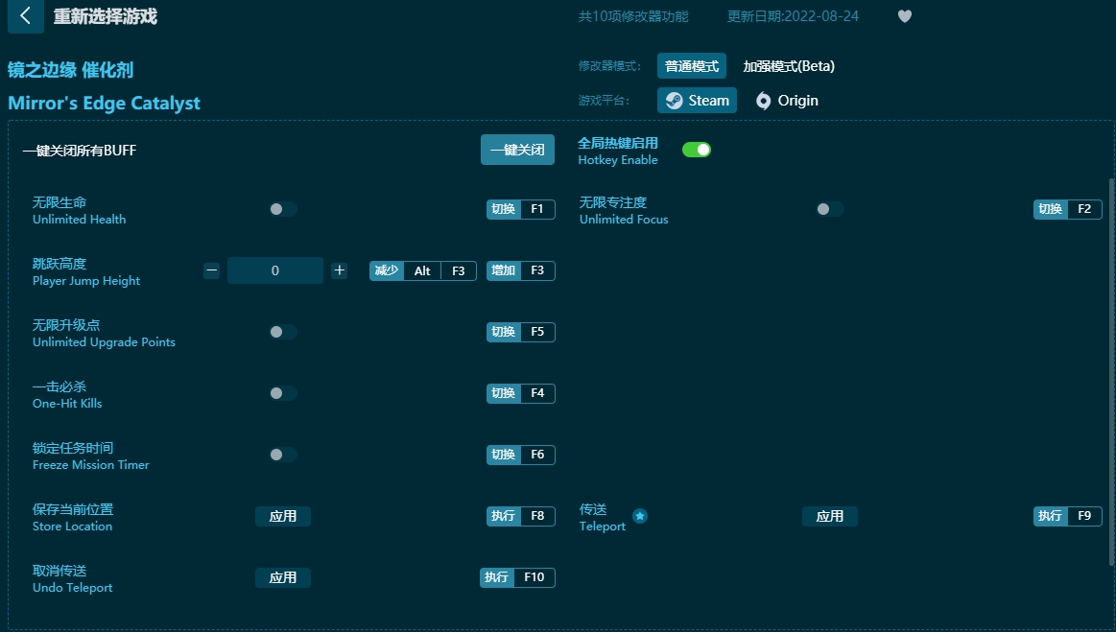Increase jump height with plus button
This screenshot has width=1116, height=632.
pyautogui.click(x=340, y=270)
